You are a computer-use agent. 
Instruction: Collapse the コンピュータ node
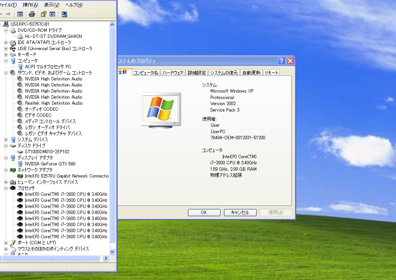tap(6, 61)
